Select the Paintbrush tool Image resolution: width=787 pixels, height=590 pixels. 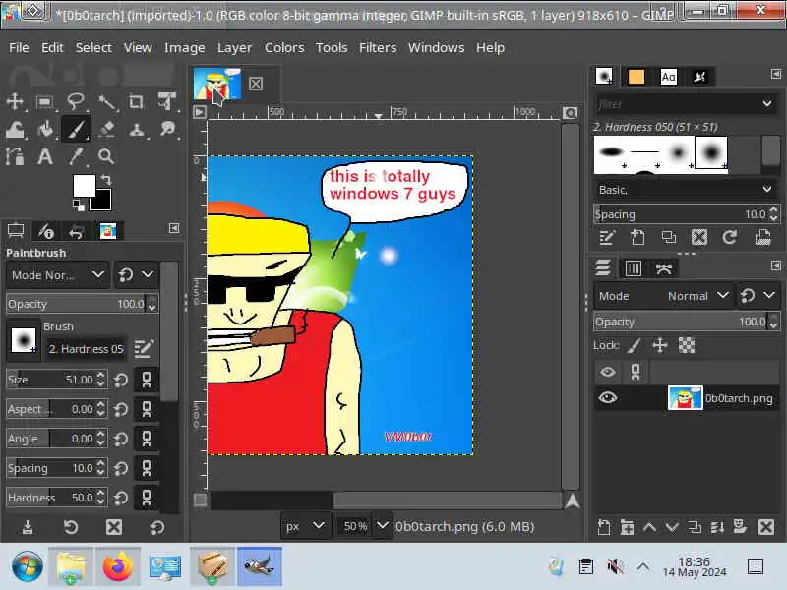76,130
